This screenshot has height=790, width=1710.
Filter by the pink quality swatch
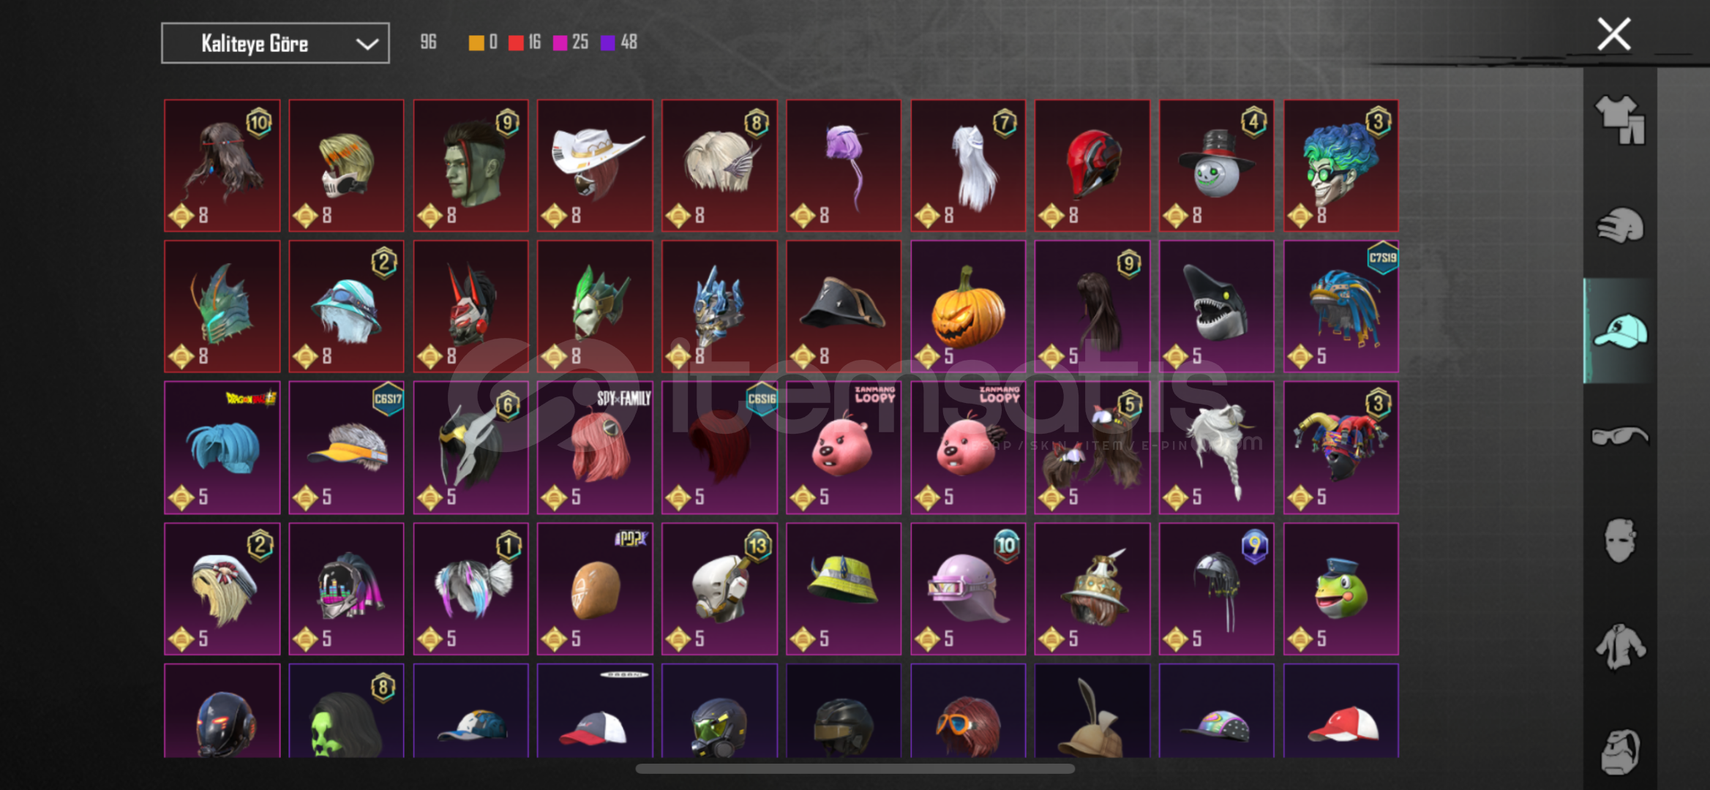[560, 42]
